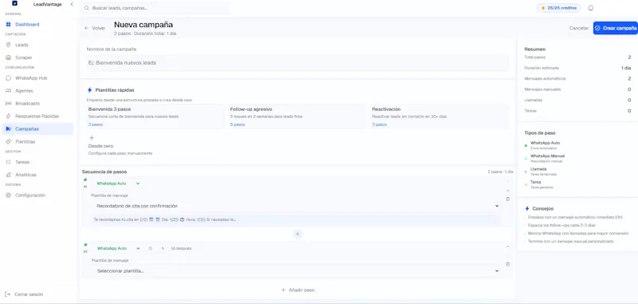
Task: Click the Crear campaña button
Action: [615, 28]
